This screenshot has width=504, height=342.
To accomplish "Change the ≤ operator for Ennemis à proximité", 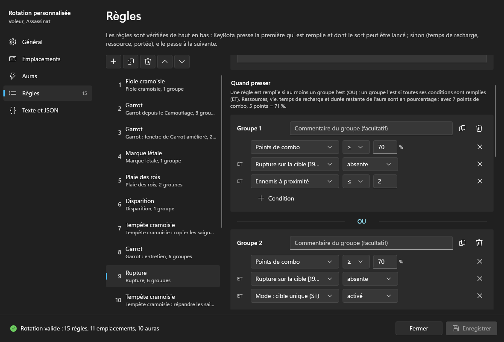I will point(356,181).
